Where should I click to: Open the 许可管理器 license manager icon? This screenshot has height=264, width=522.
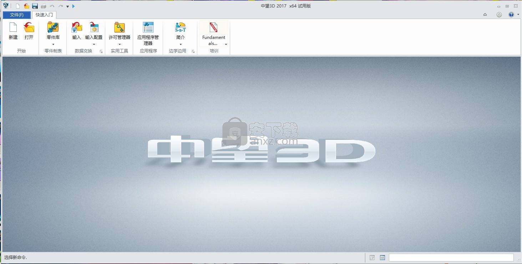tap(120, 27)
